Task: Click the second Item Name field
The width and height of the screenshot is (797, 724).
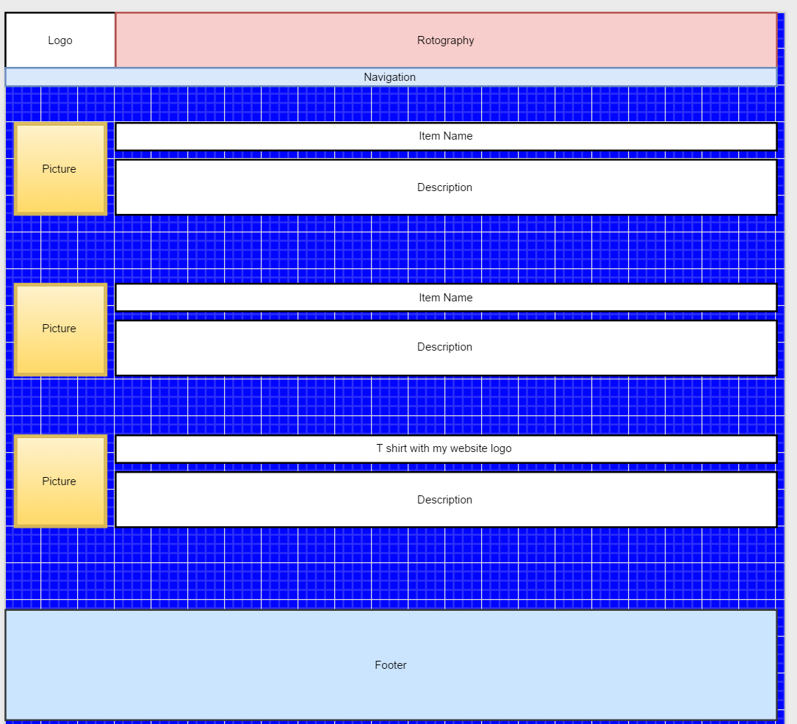Action: 445,297
